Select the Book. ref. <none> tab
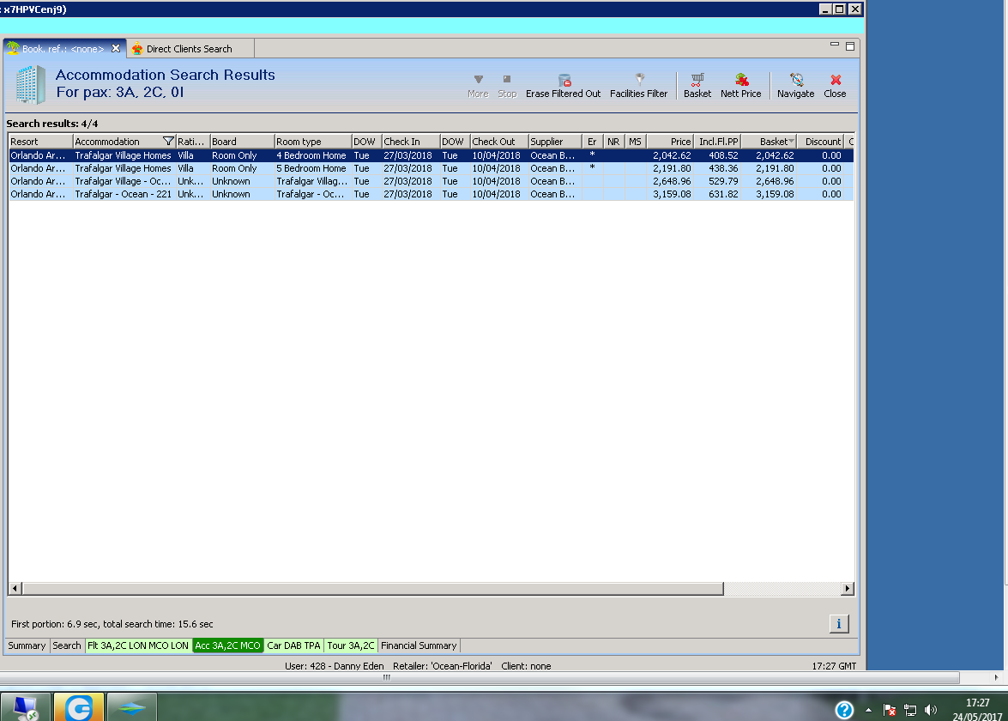1008x721 pixels. (x=63, y=49)
